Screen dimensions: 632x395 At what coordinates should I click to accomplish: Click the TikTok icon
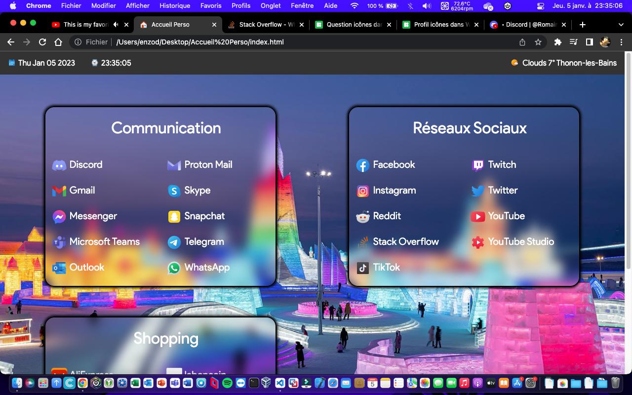pyautogui.click(x=363, y=268)
